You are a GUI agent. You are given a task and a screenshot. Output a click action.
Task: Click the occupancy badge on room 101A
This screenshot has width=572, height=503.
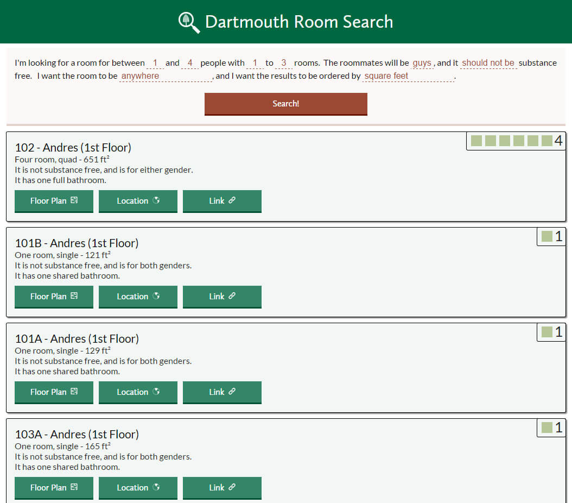click(551, 332)
